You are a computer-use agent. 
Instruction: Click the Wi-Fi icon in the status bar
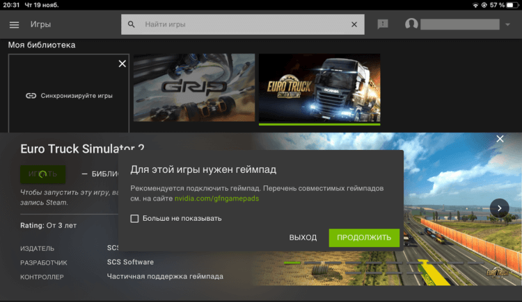[x=475, y=5]
